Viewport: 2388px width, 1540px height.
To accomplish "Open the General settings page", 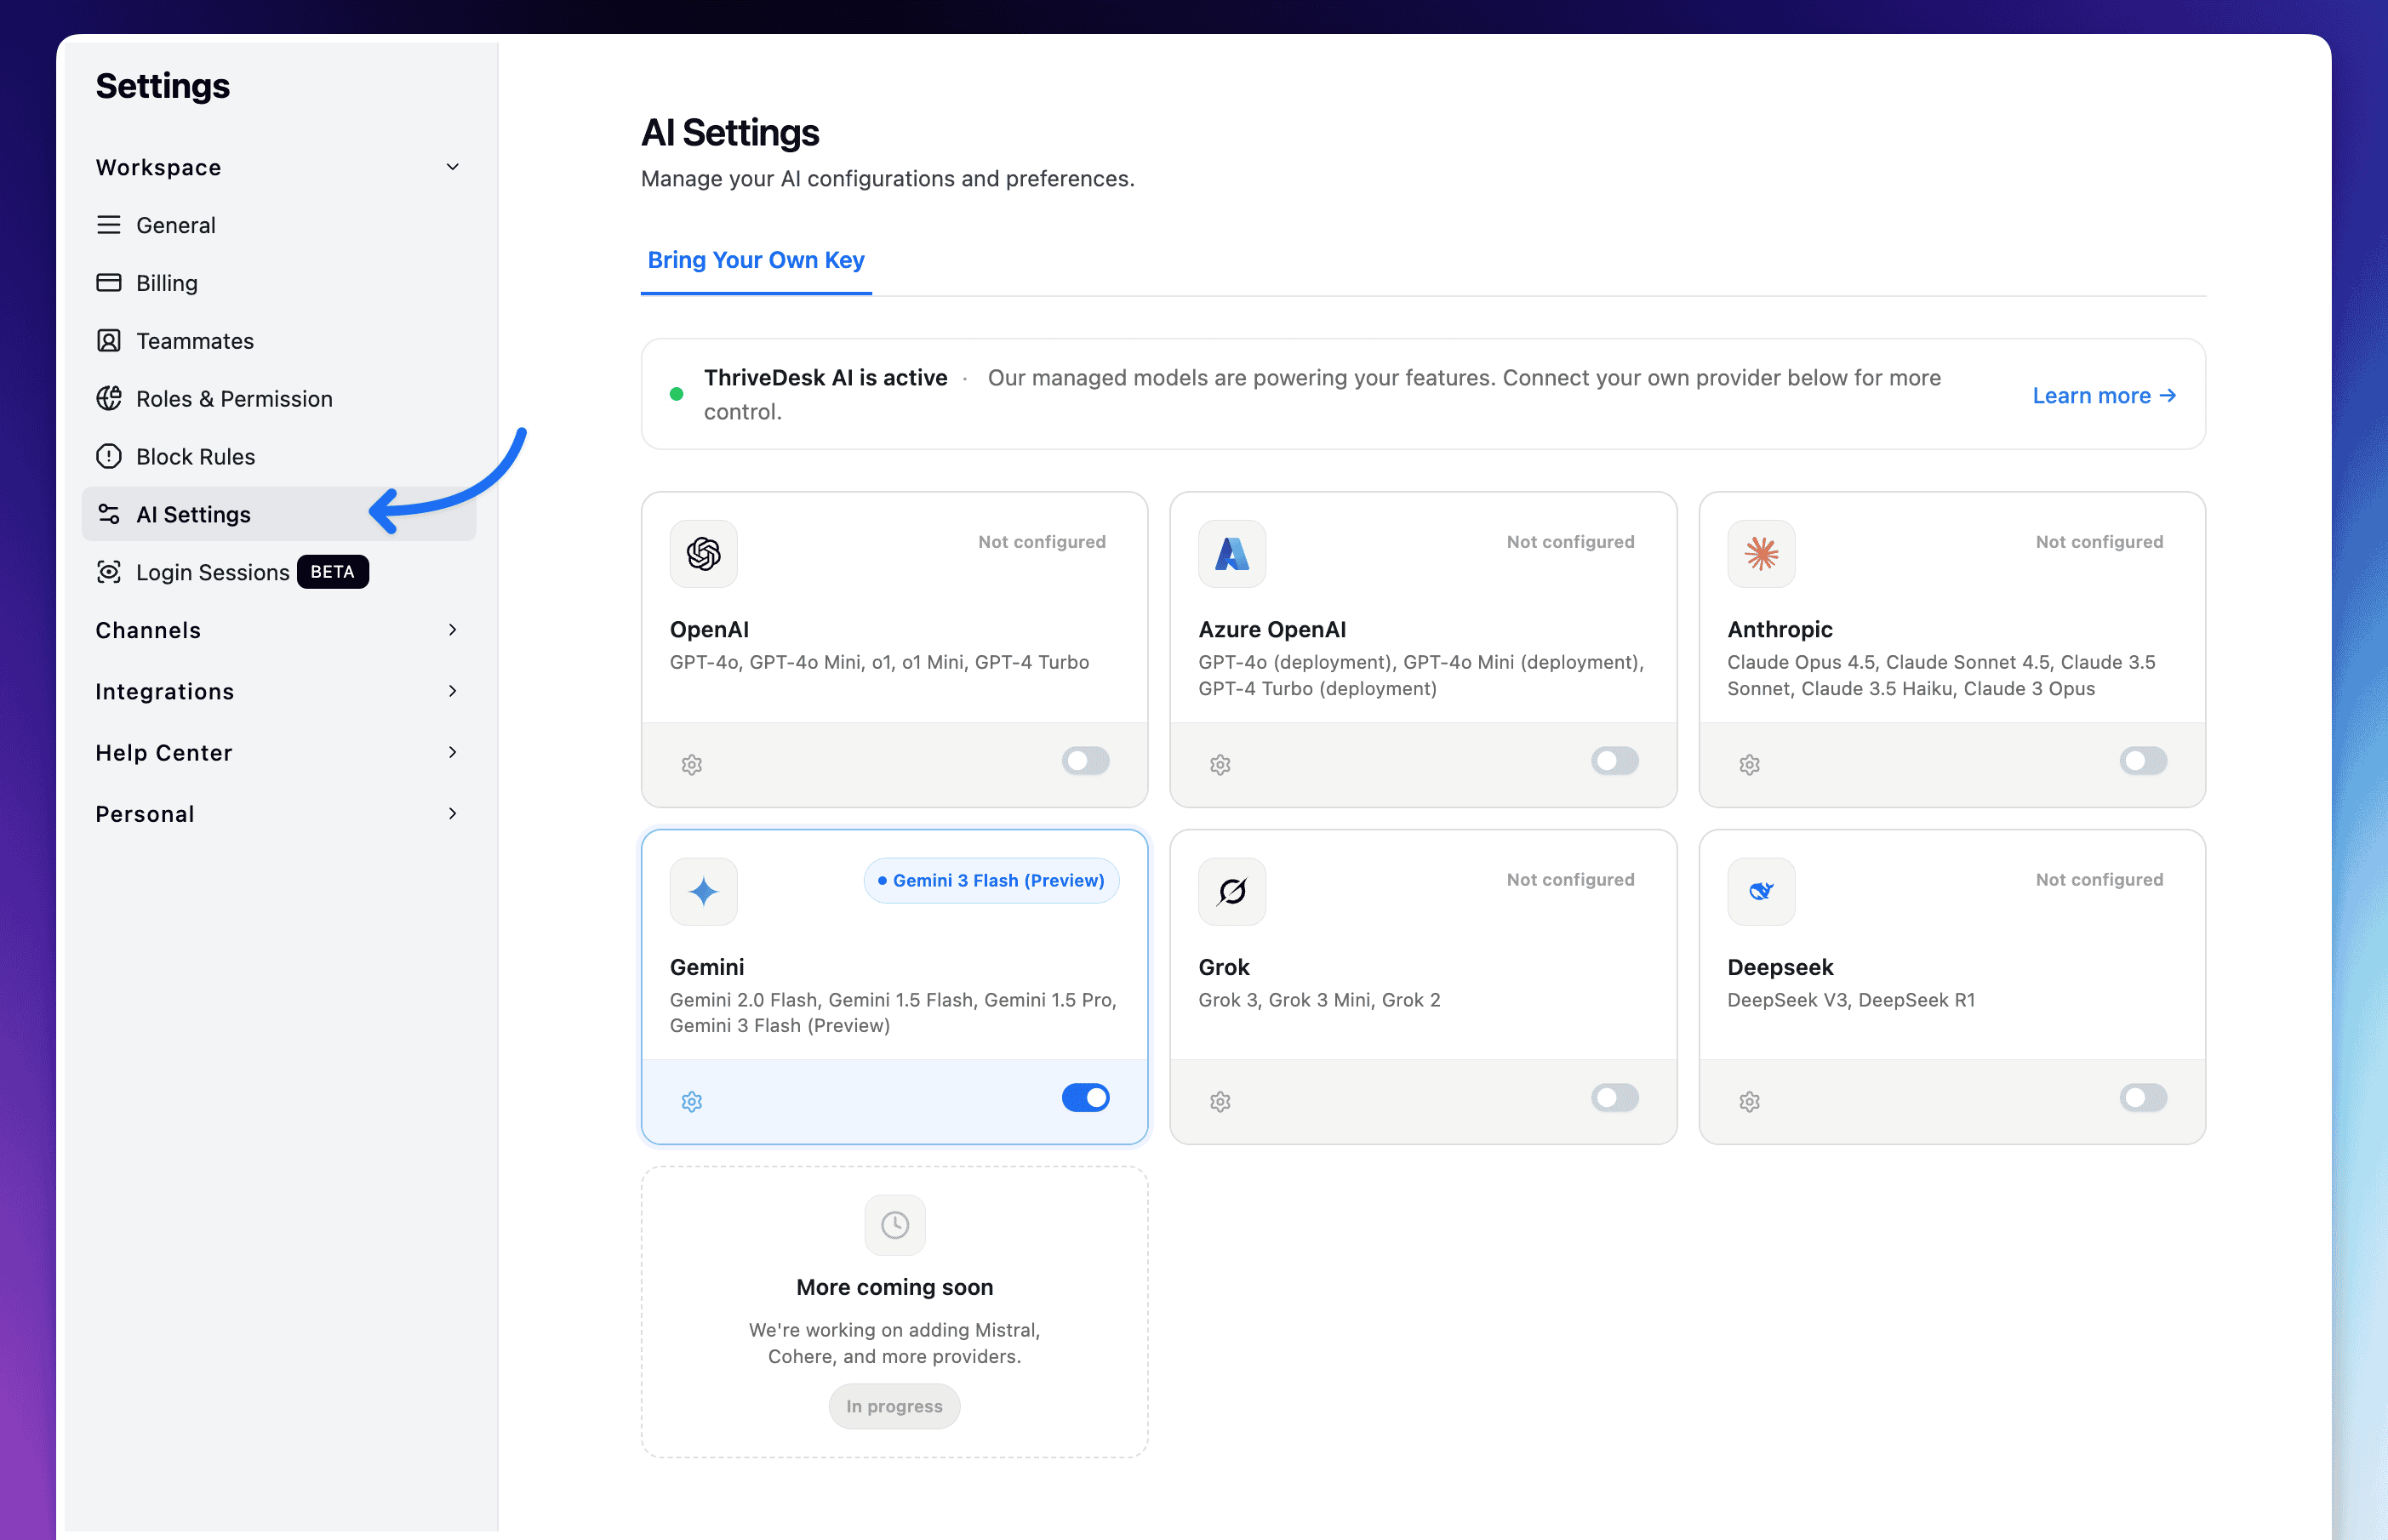I will point(278,225).
